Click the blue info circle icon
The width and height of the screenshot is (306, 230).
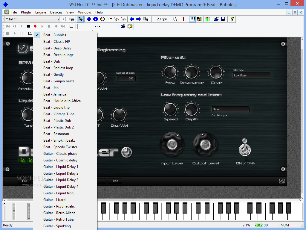(x=96, y=19)
